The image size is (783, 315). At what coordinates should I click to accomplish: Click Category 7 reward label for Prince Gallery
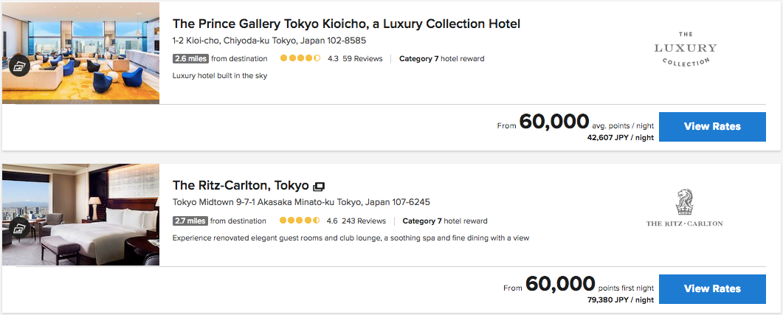pyautogui.click(x=441, y=58)
